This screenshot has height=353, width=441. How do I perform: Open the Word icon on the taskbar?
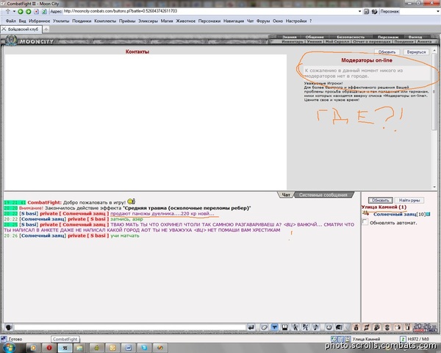[x=129, y=348]
